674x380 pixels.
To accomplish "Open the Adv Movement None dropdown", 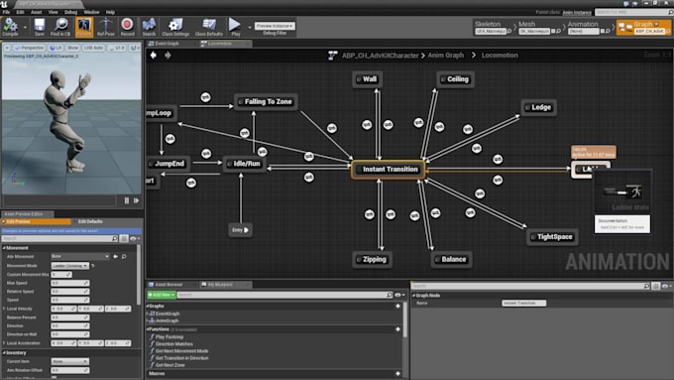I will 80,257.
